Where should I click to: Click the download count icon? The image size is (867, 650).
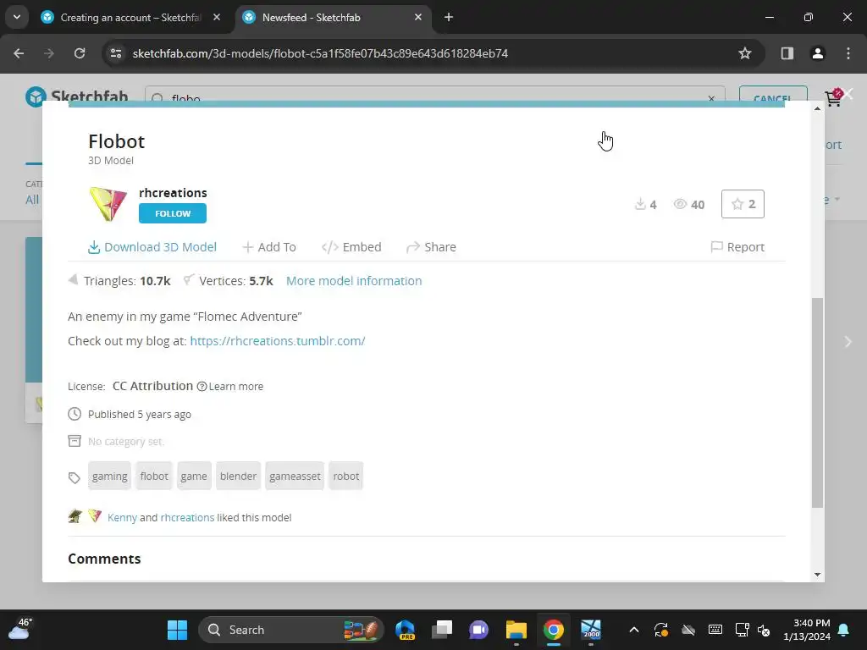(640, 204)
